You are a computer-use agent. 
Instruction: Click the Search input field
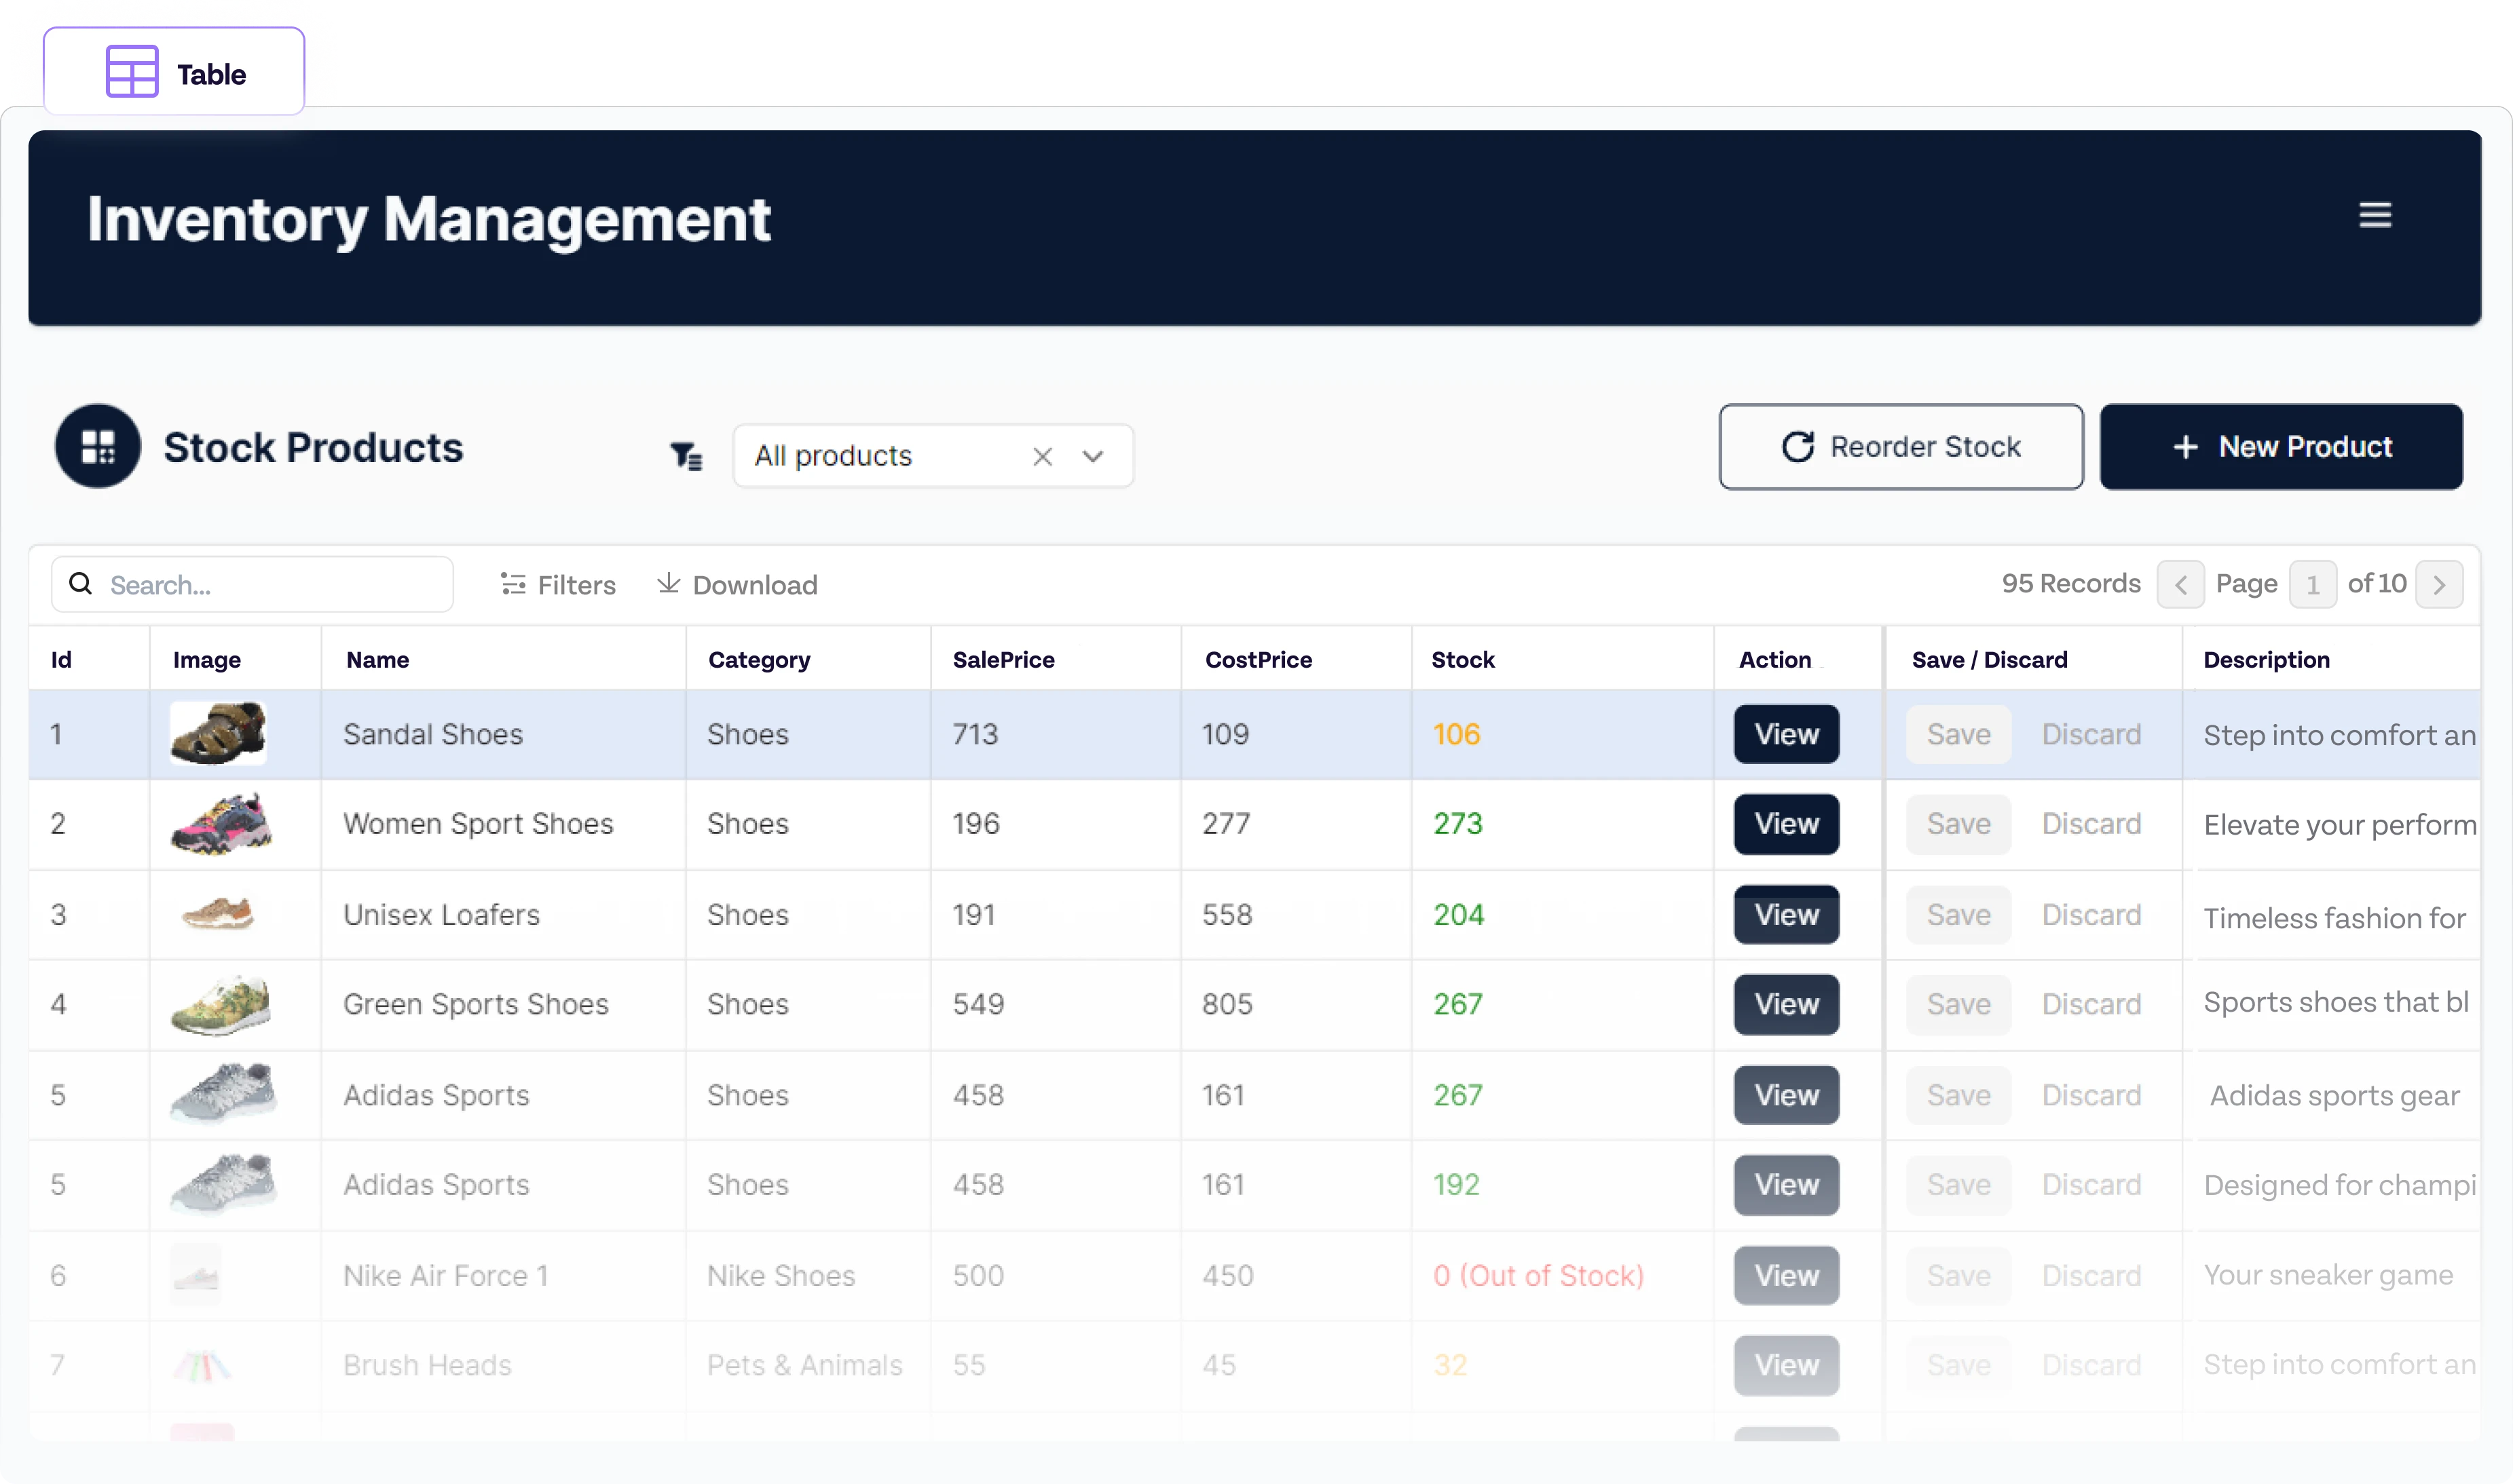[x=270, y=585]
